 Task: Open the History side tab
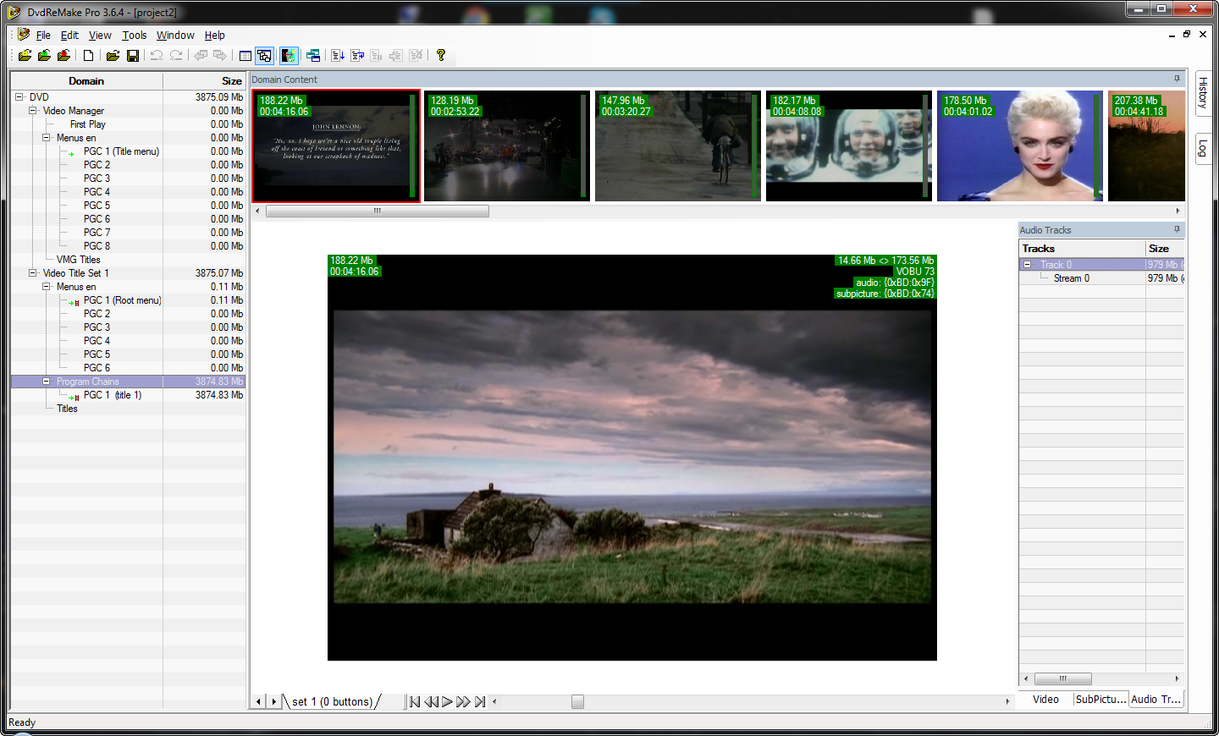pyautogui.click(x=1203, y=92)
